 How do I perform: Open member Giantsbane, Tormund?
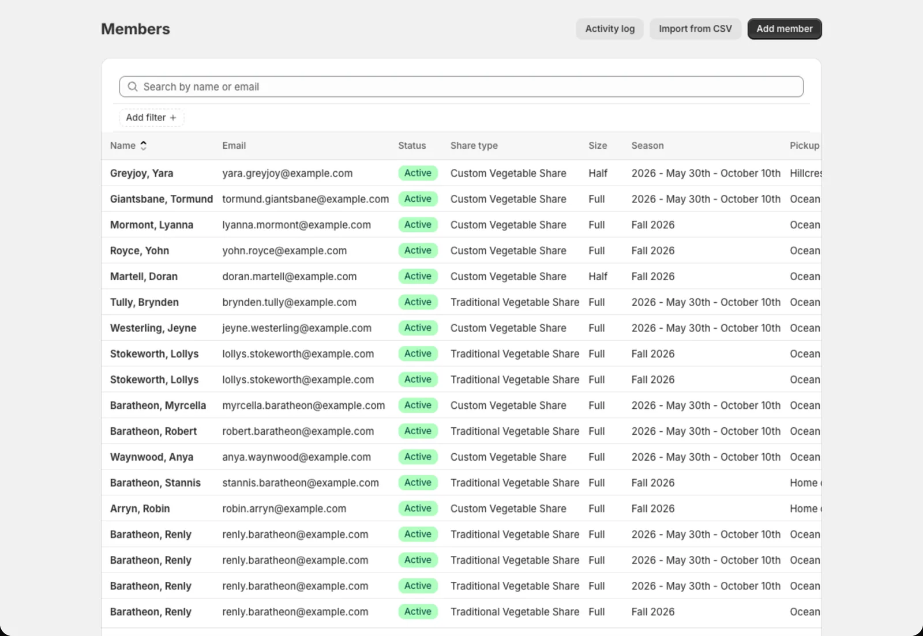click(x=162, y=199)
